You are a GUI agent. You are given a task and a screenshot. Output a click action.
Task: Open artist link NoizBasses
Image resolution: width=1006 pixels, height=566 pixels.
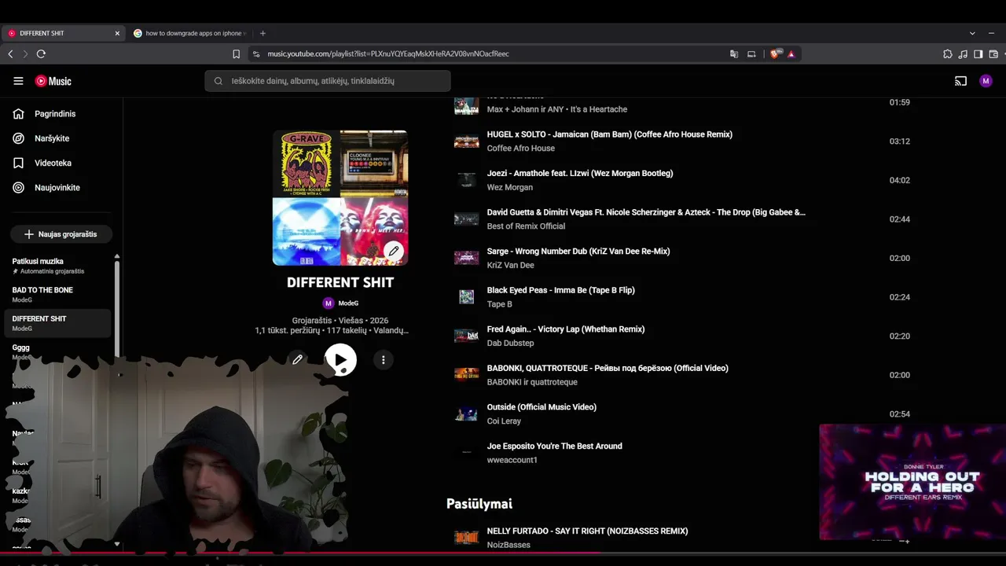pos(509,545)
